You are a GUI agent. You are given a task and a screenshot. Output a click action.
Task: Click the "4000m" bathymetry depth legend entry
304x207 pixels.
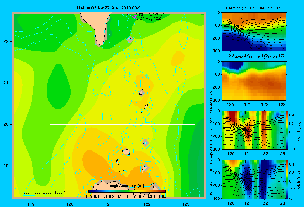click(60, 192)
